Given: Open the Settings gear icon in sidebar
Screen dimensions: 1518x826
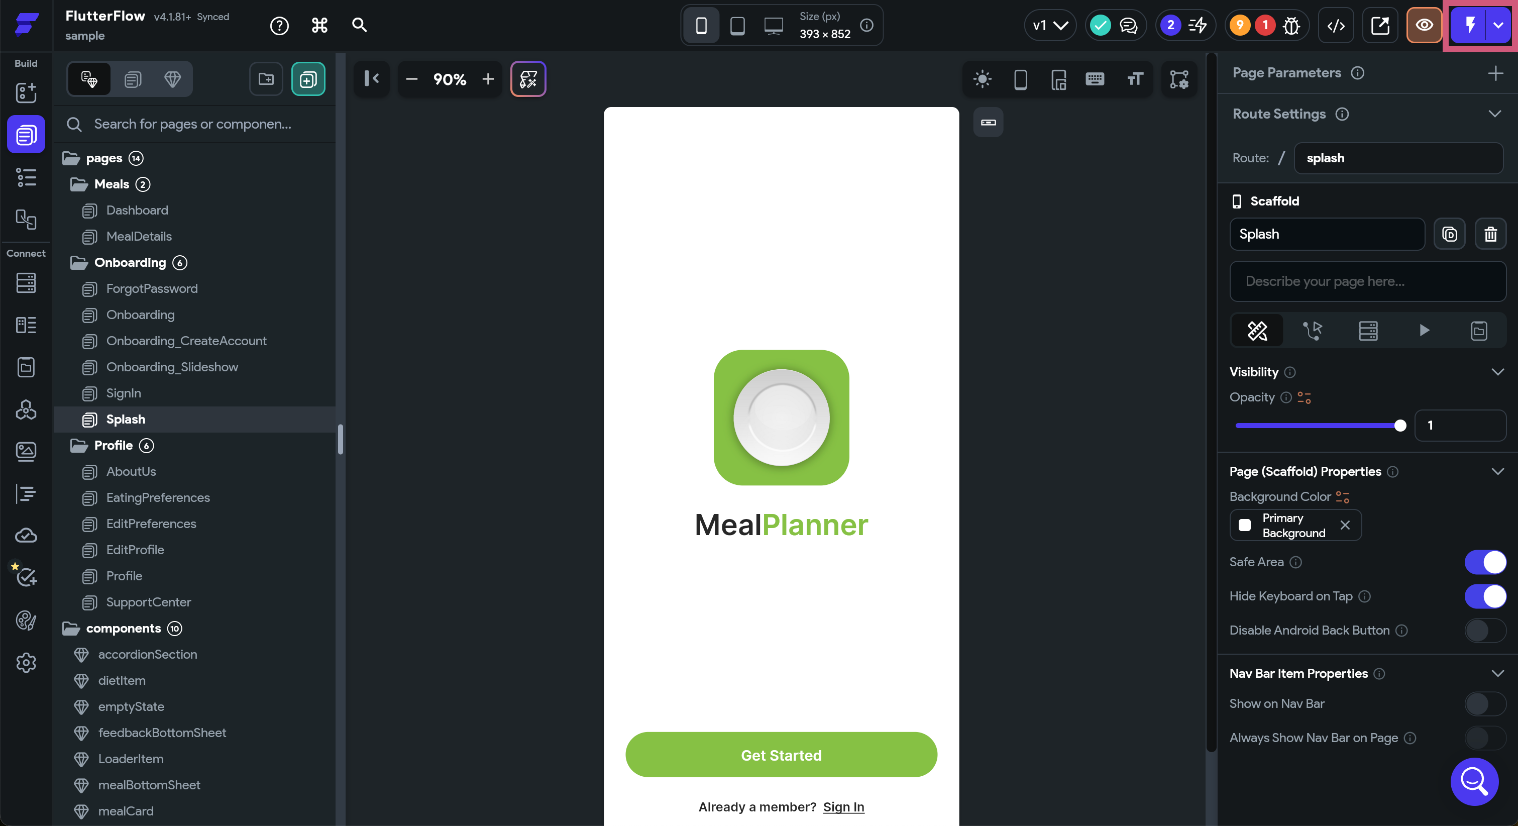Looking at the screenshot, I should (26, 663).
